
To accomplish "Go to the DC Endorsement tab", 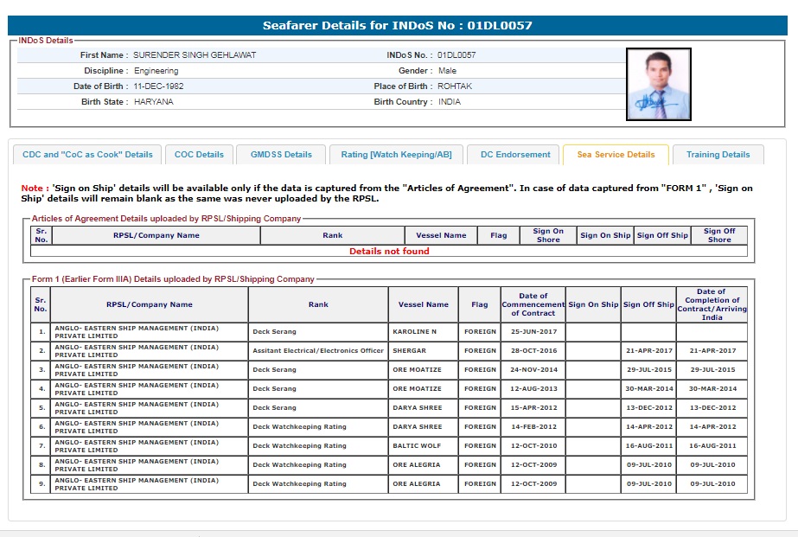I will [x=515, y=155].
